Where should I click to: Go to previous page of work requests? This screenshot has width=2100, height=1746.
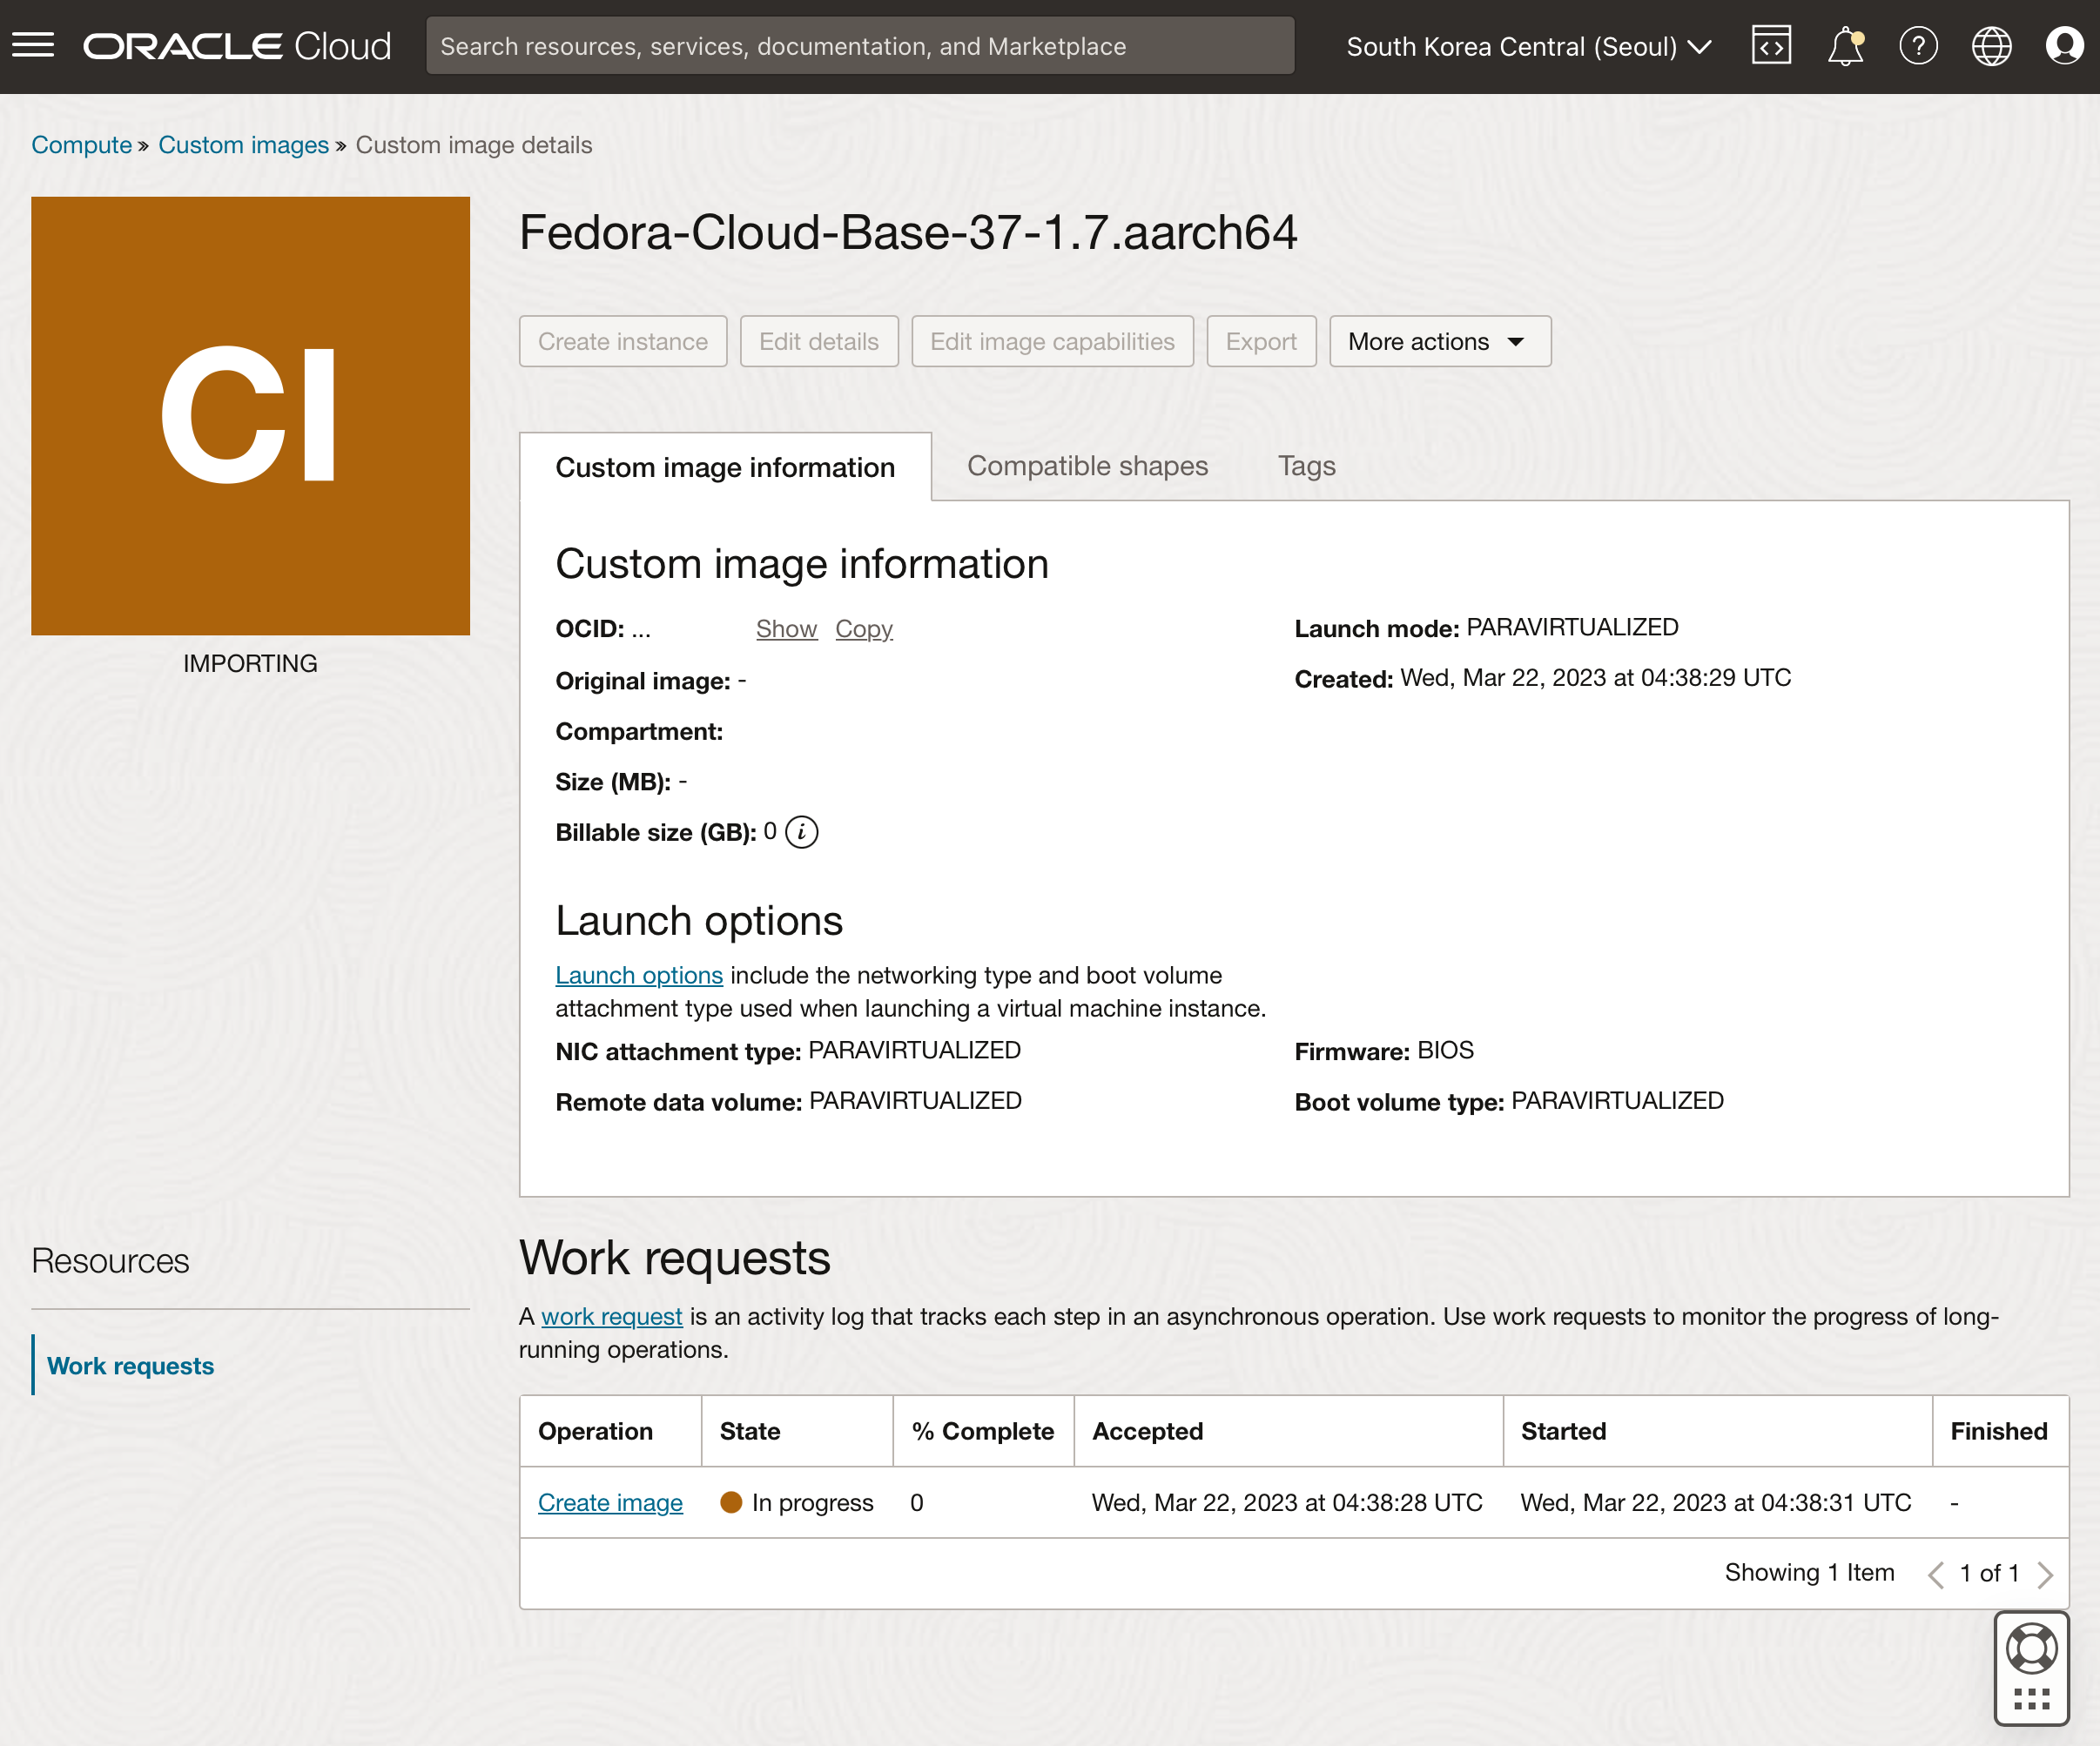click(x=1936, y=1575)
